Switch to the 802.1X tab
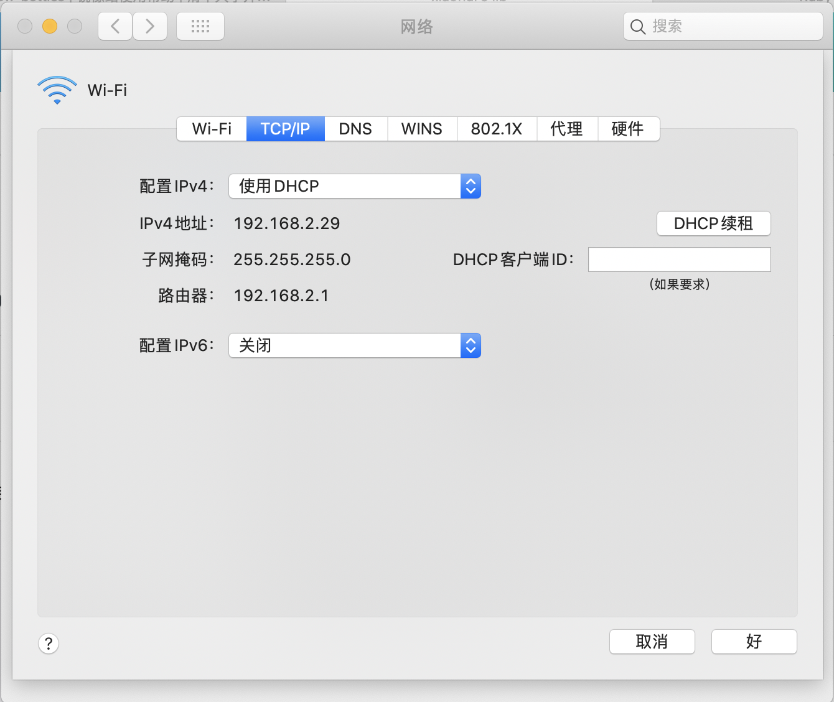The height and width of the screenshot is (702, 834). 497,129
